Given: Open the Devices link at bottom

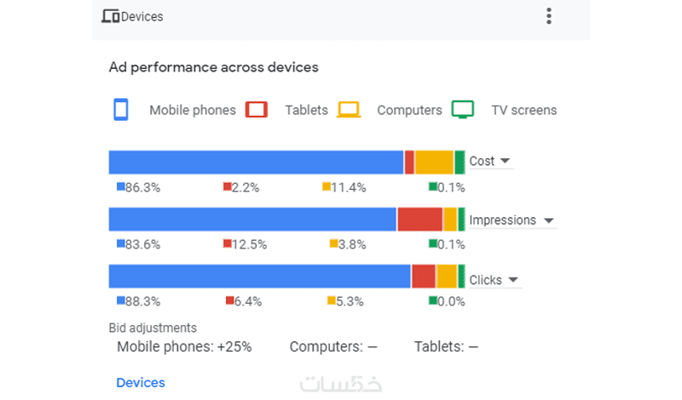Looking at the screenshot, I should 141,383.
